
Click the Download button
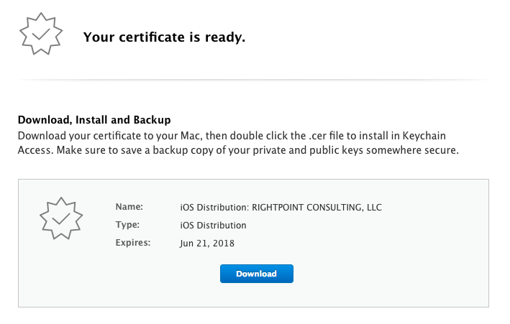(x=256, y=274)
